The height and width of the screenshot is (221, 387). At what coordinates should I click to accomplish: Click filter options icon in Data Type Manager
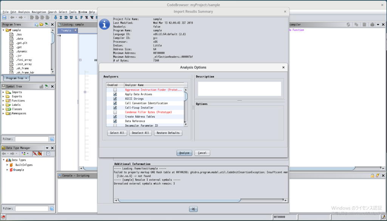[x=52, y=209]
